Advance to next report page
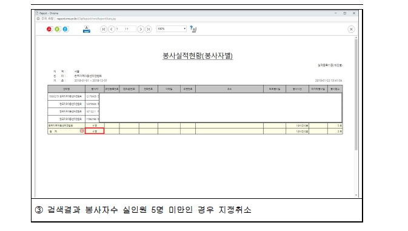The image size is (408, 231). pyautogui.click(x=141, y=29)
